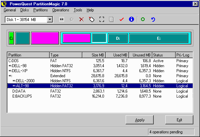Click the Format partition bracket icon
200x137 pixels.
(x=102, y=20)
